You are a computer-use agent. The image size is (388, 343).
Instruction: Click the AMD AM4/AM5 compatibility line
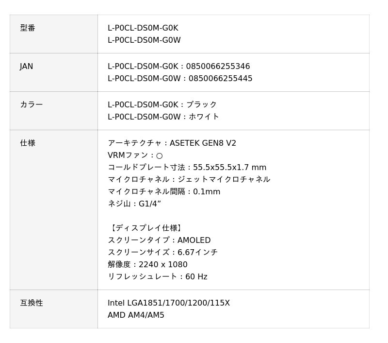coord(136,315)
